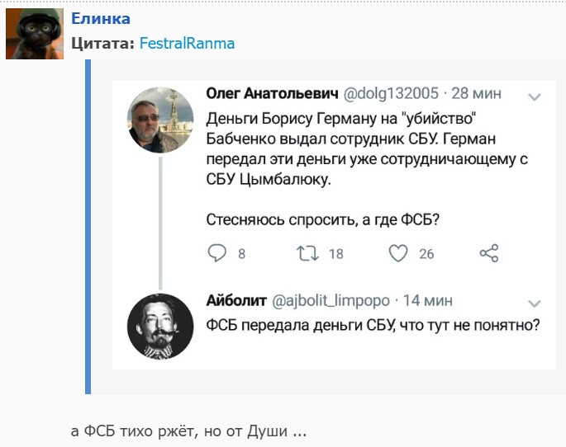Viewport: 566px width, 447px height.
Task: Open the quoted user FestralRanma link
Action: tap(187, 44)
